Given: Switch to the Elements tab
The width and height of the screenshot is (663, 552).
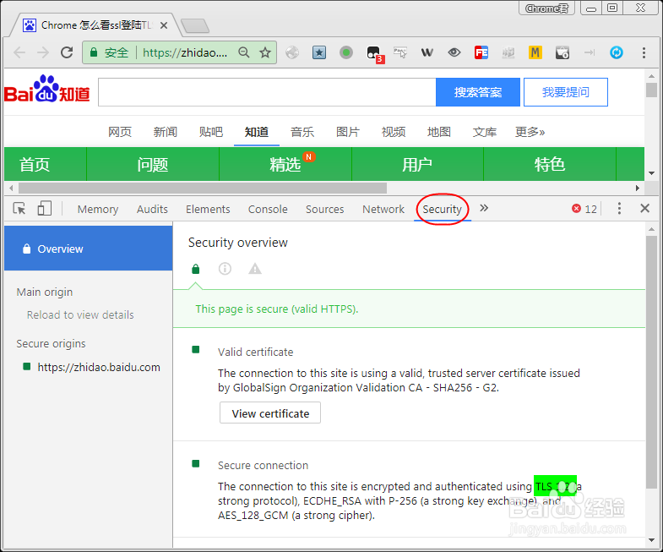Looking at the screenshot, I should point(208,209).
